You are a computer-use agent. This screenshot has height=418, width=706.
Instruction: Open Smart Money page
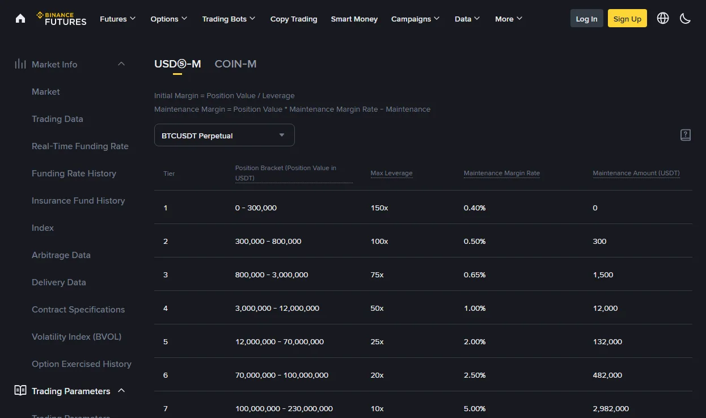354,19
